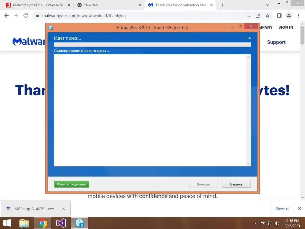
Task: Close the downloads bar
Action: (x=300, y=208)
